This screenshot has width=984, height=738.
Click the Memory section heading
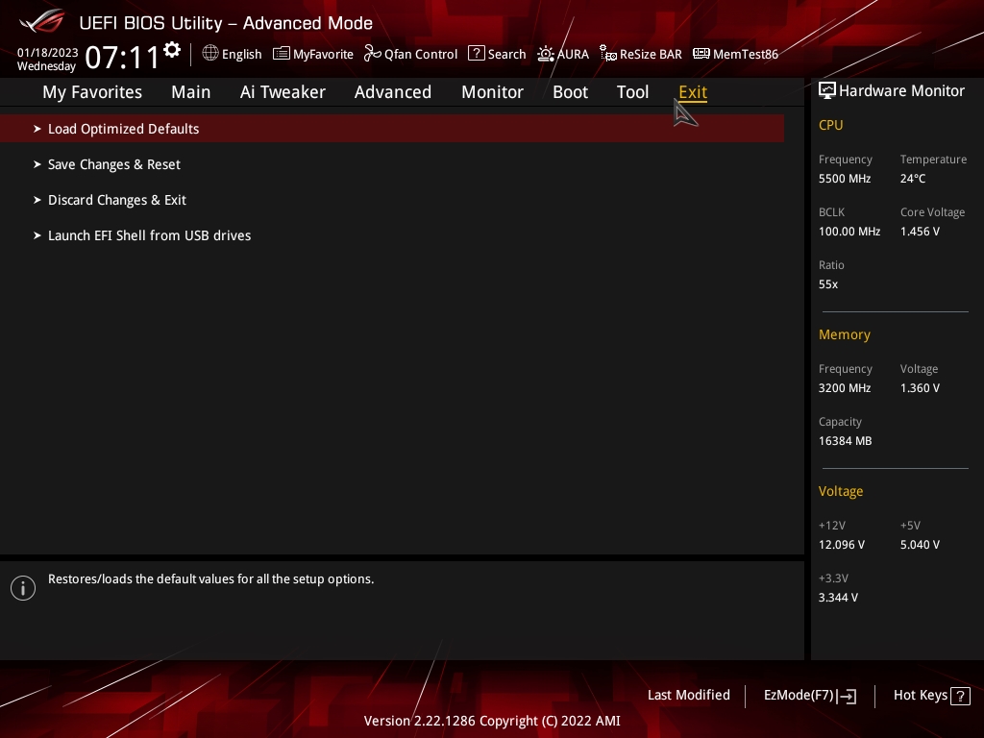[844, 335]
